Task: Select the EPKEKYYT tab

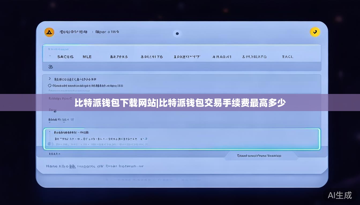Action: (187, 57)
